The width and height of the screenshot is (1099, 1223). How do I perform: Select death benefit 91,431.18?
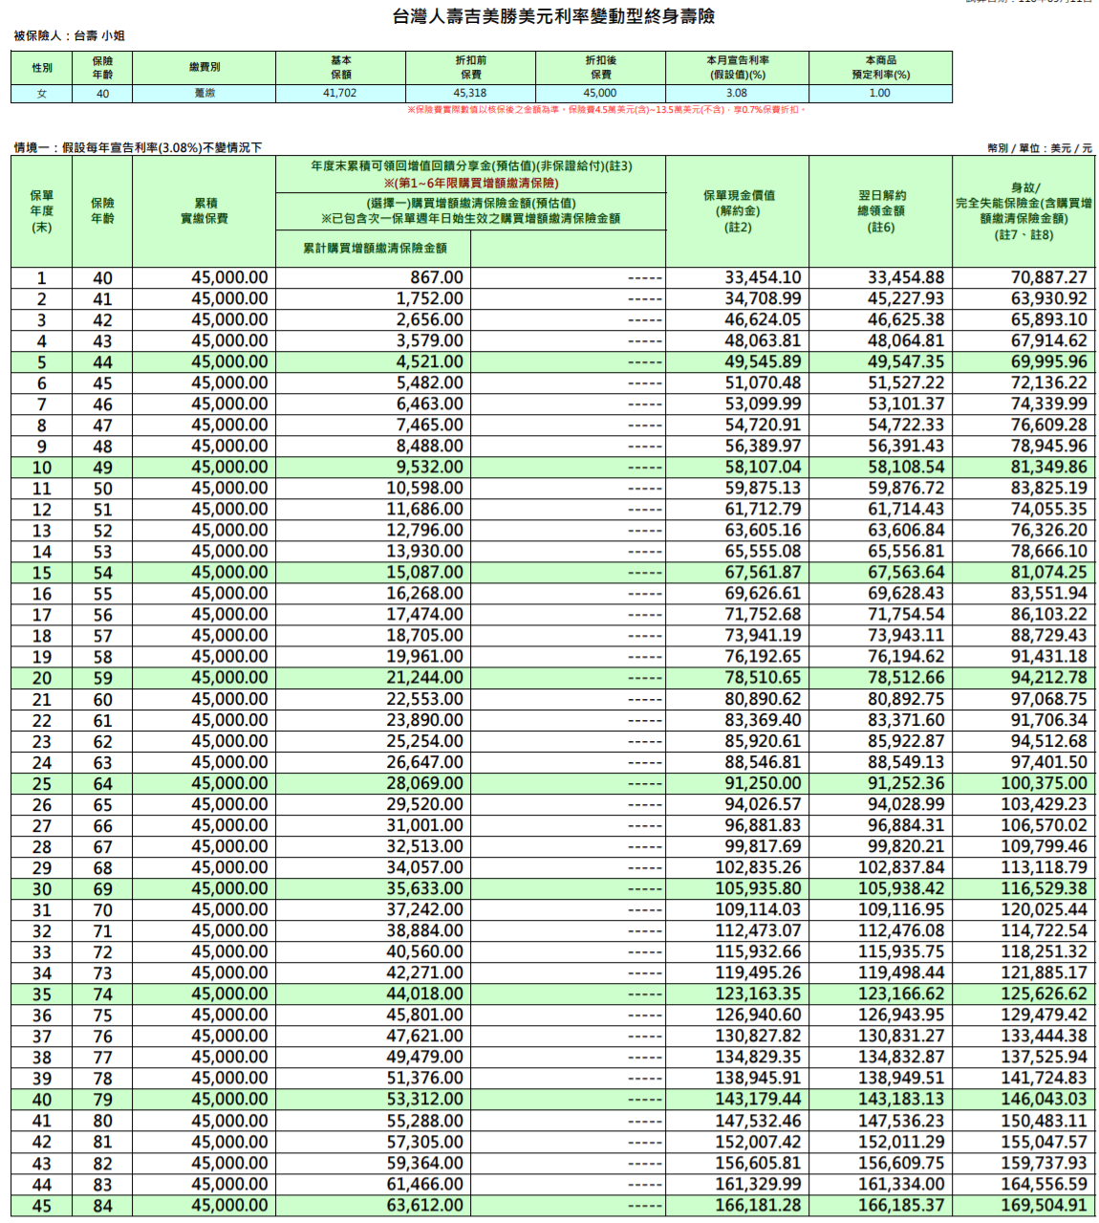1049,656
